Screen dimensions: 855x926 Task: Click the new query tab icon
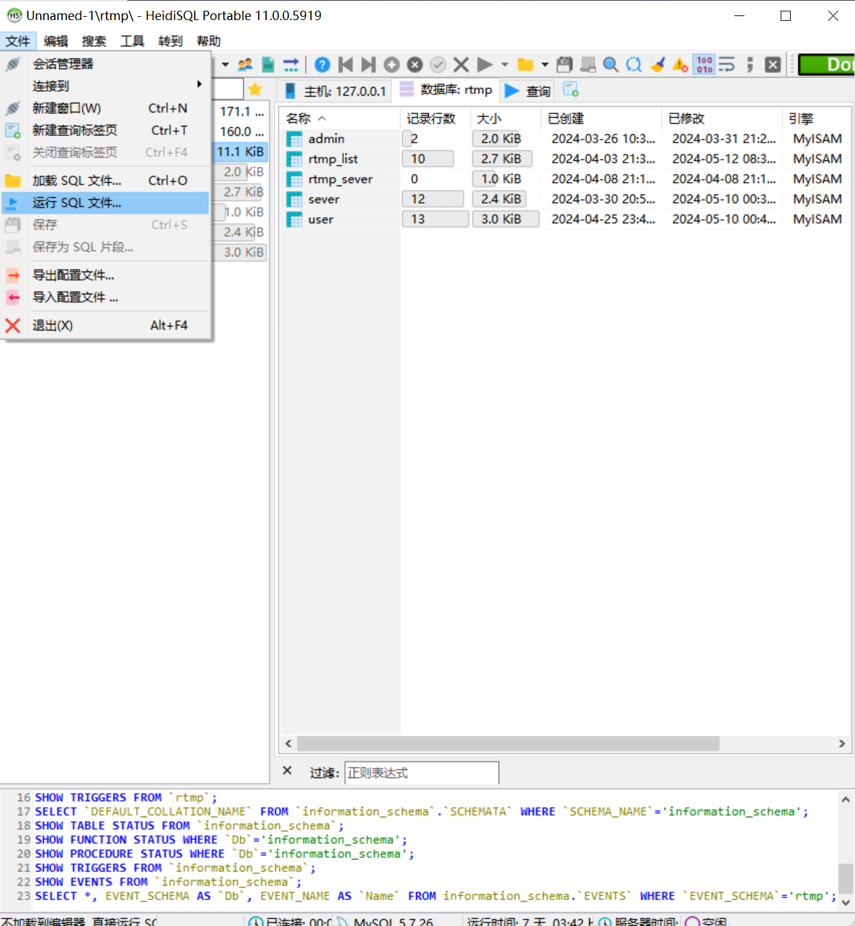(x=571, y=89)
